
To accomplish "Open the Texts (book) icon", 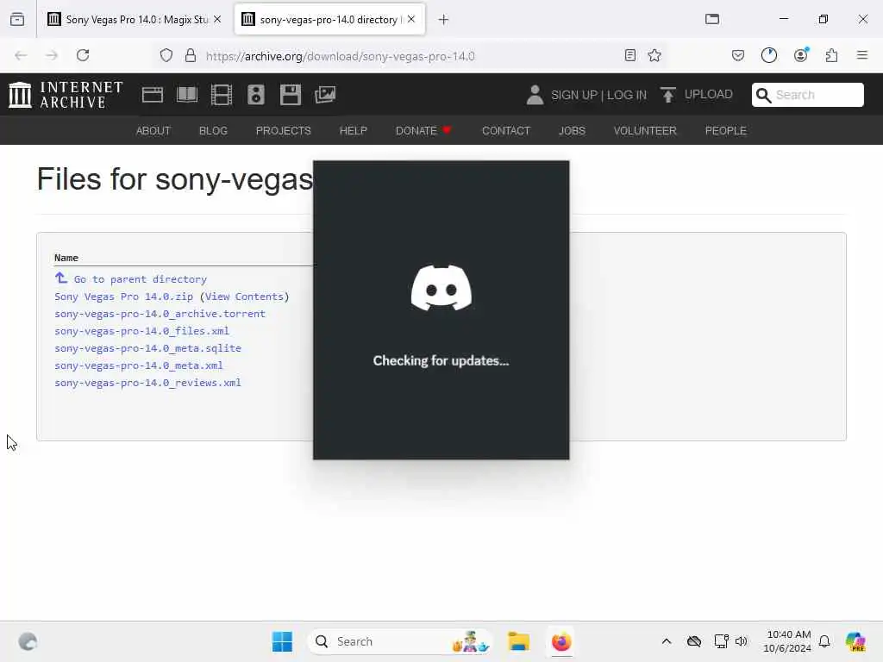I will click(x=187, y=95).
